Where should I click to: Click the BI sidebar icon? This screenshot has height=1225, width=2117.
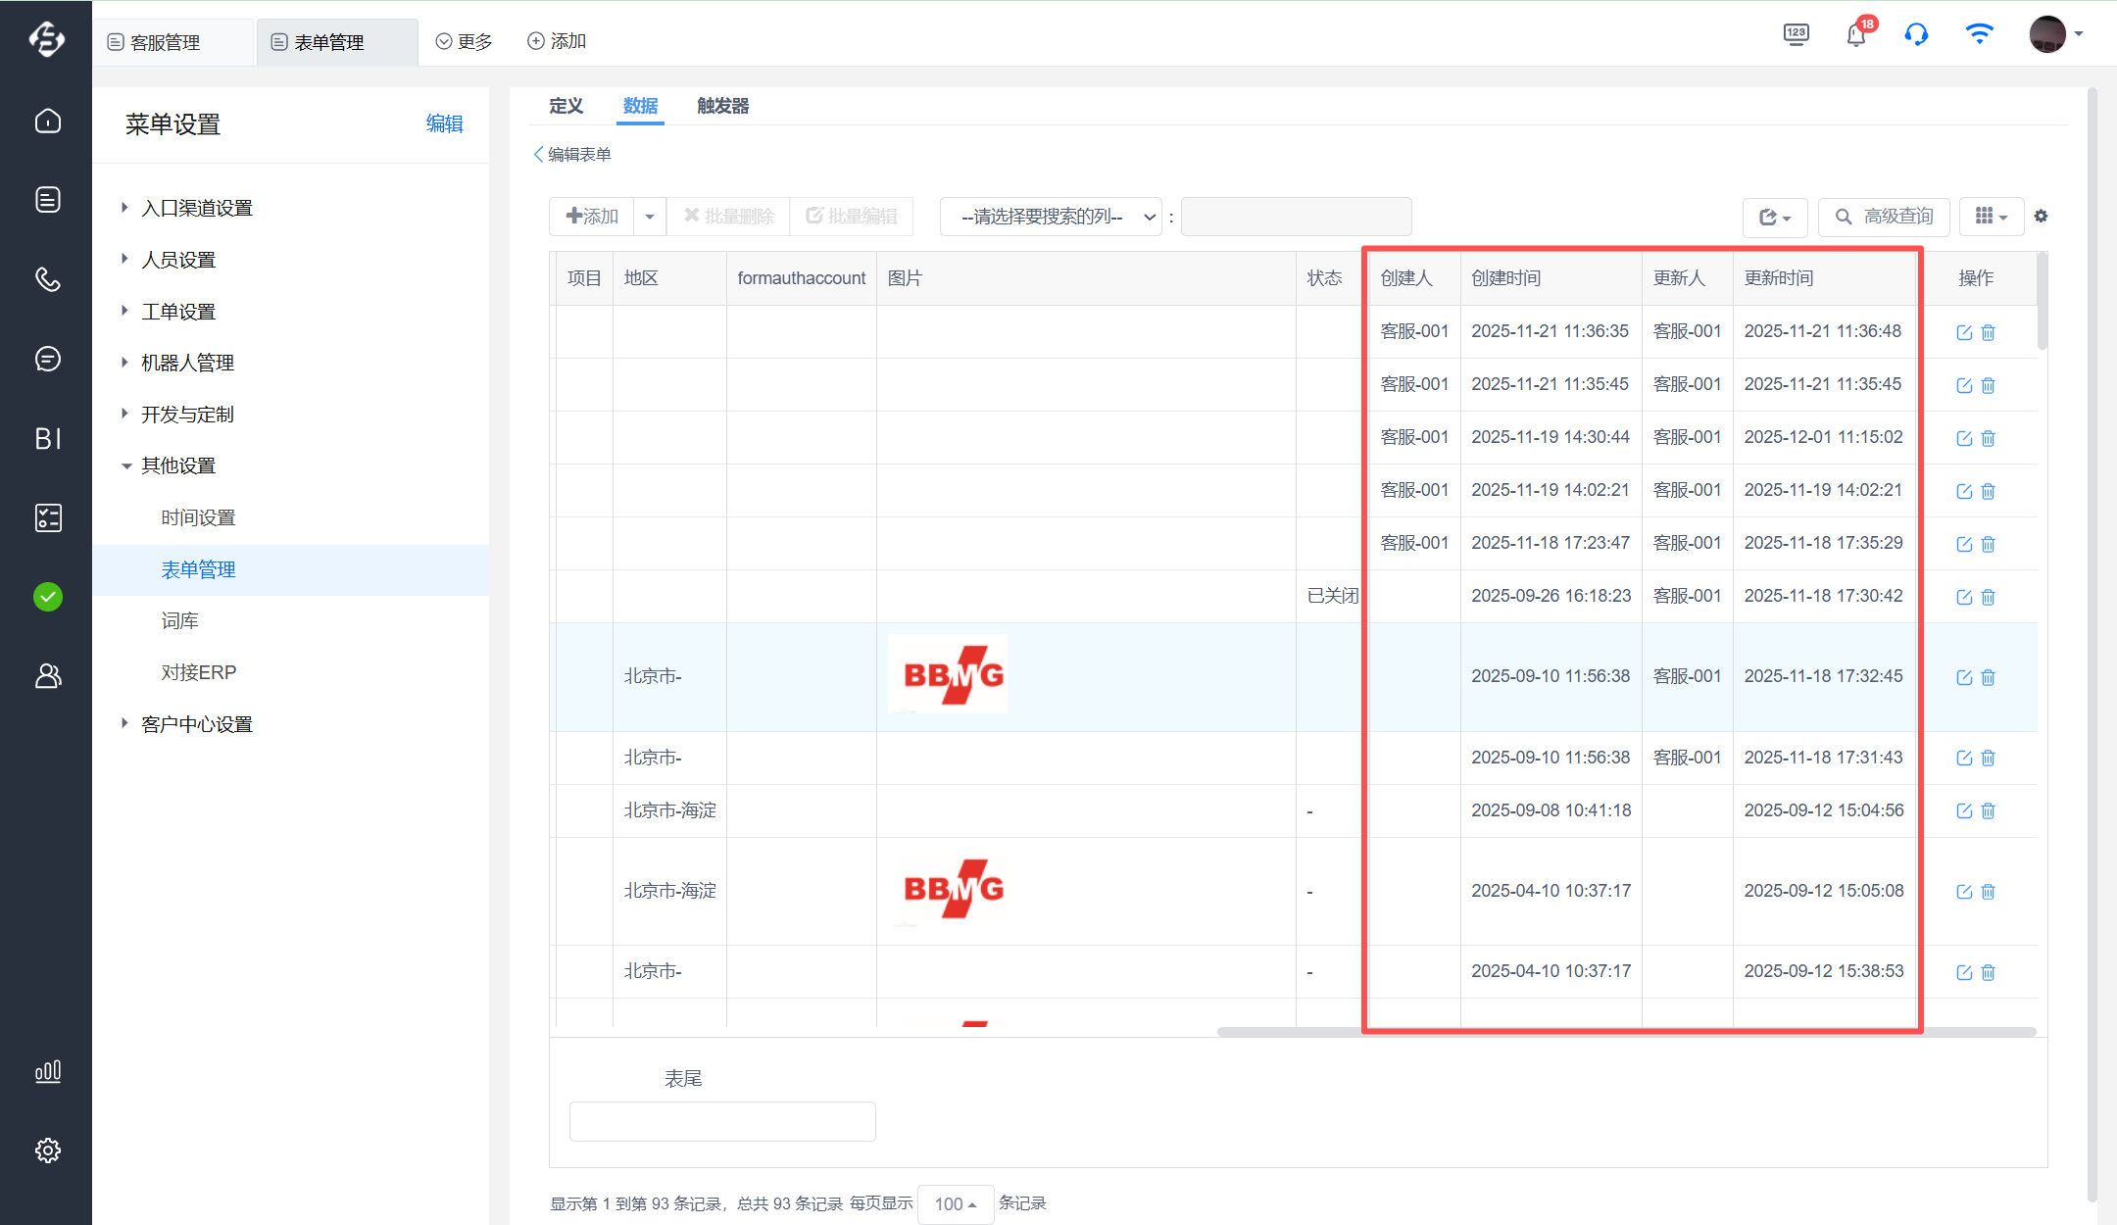click(x=47, y=438)
